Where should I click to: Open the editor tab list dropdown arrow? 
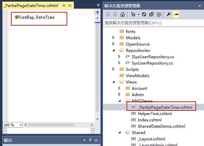pos(98,5)
